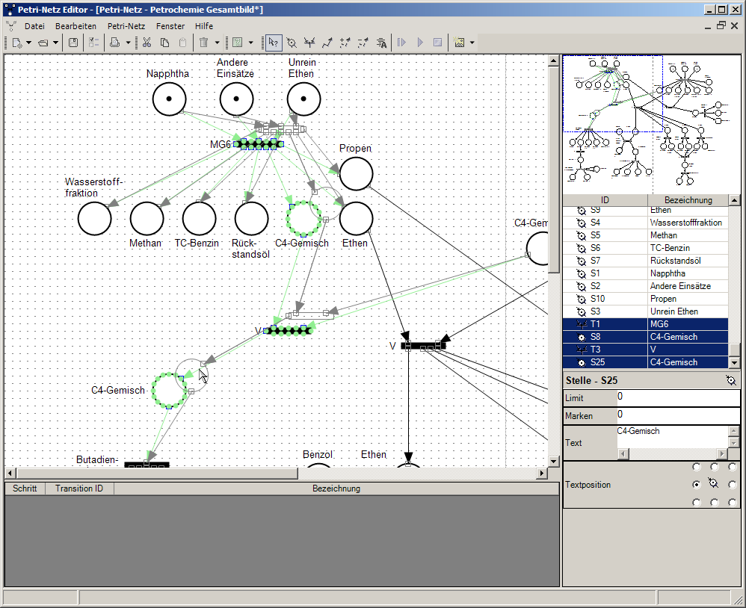The width and height of the screenshot is (746, 608).
Task: Select the Methan place circle on the canvas
Action: (x=147, y=218)
